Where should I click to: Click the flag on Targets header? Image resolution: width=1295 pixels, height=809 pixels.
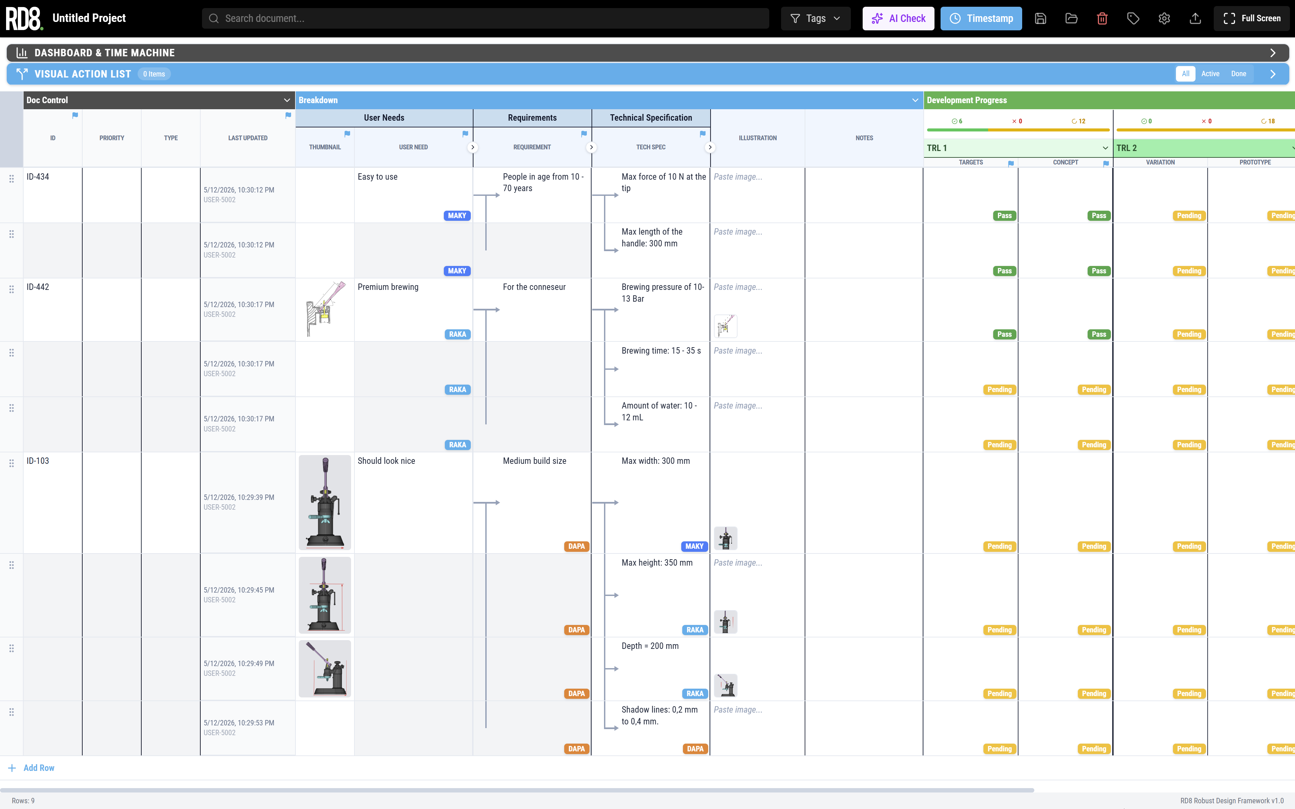(1011, 164)
